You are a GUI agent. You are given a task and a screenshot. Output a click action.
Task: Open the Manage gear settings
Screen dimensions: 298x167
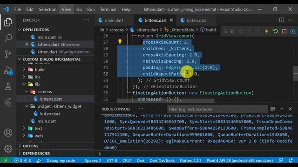(8, 149)
